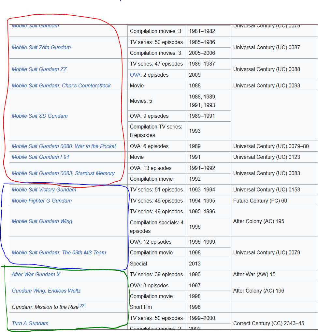The image size is (318, 332).
Task: Select the cell 'After War (AW) 15'
Action: pos(274,274)
